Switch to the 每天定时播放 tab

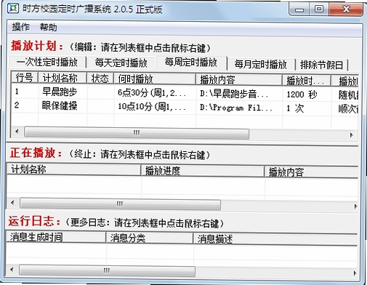point(121,63)
